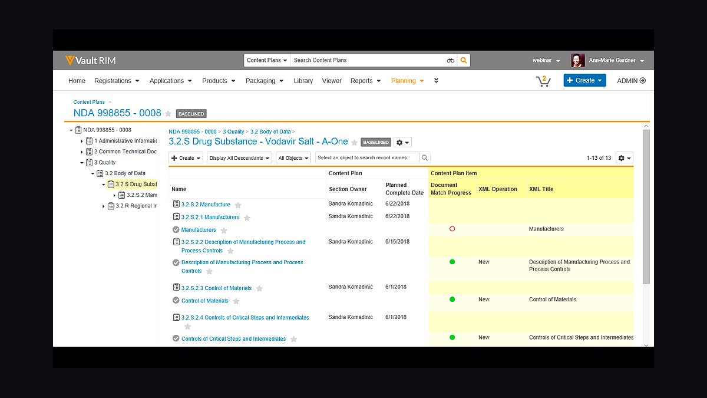Open the Planning tab
707x398 pixels.
408,81
